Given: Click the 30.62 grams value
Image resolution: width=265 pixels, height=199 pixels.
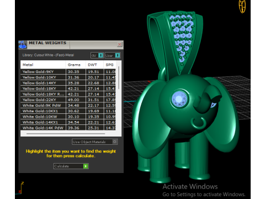Looking at the screenshot, I should [73, 111].
